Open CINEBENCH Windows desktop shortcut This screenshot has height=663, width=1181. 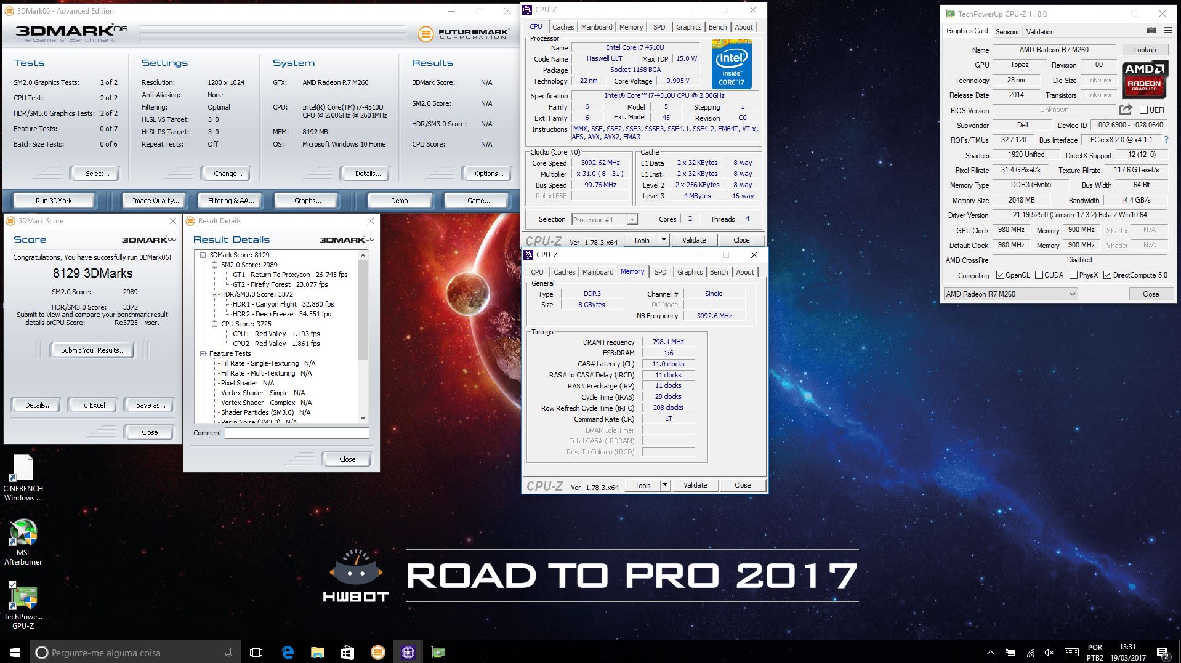point(23,478)
